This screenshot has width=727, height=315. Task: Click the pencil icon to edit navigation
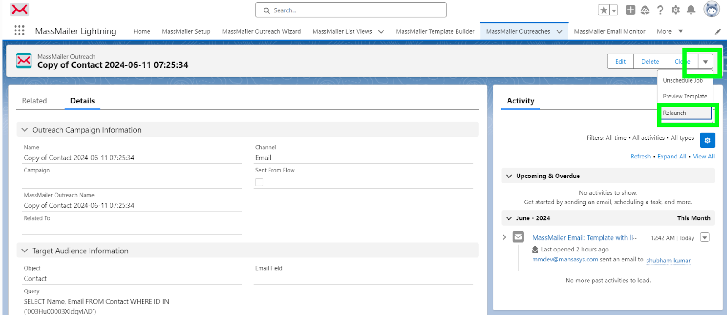tap(717, 32)
